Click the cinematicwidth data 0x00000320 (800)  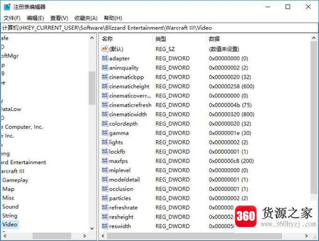pyautogui.click(x=231, y=114)
